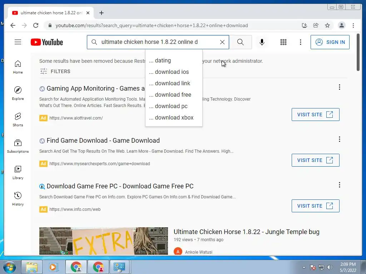This screenshot has height=274, width=366.
Task: Select the '... download pc' suggestion
Action: point(174,106)
